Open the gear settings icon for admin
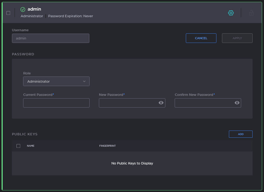264x192 pixels. (x=231, y=13)
